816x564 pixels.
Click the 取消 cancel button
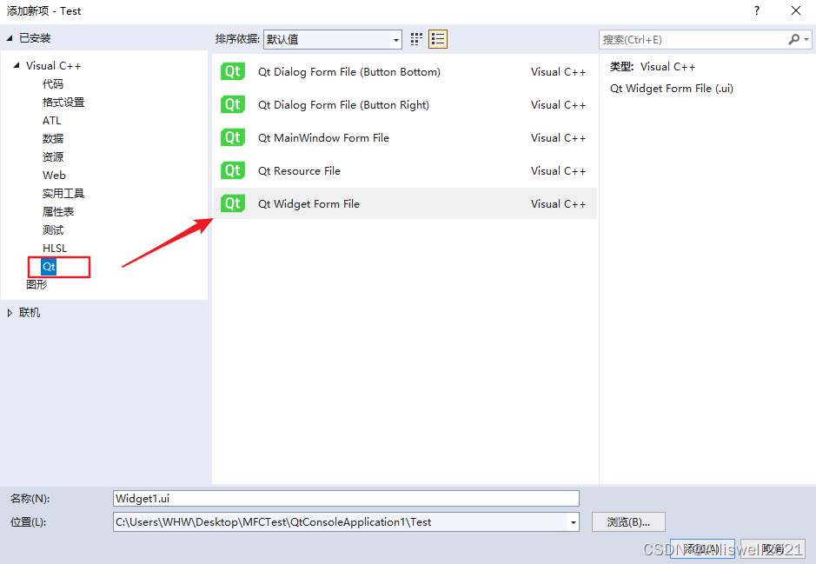point(773,549)
